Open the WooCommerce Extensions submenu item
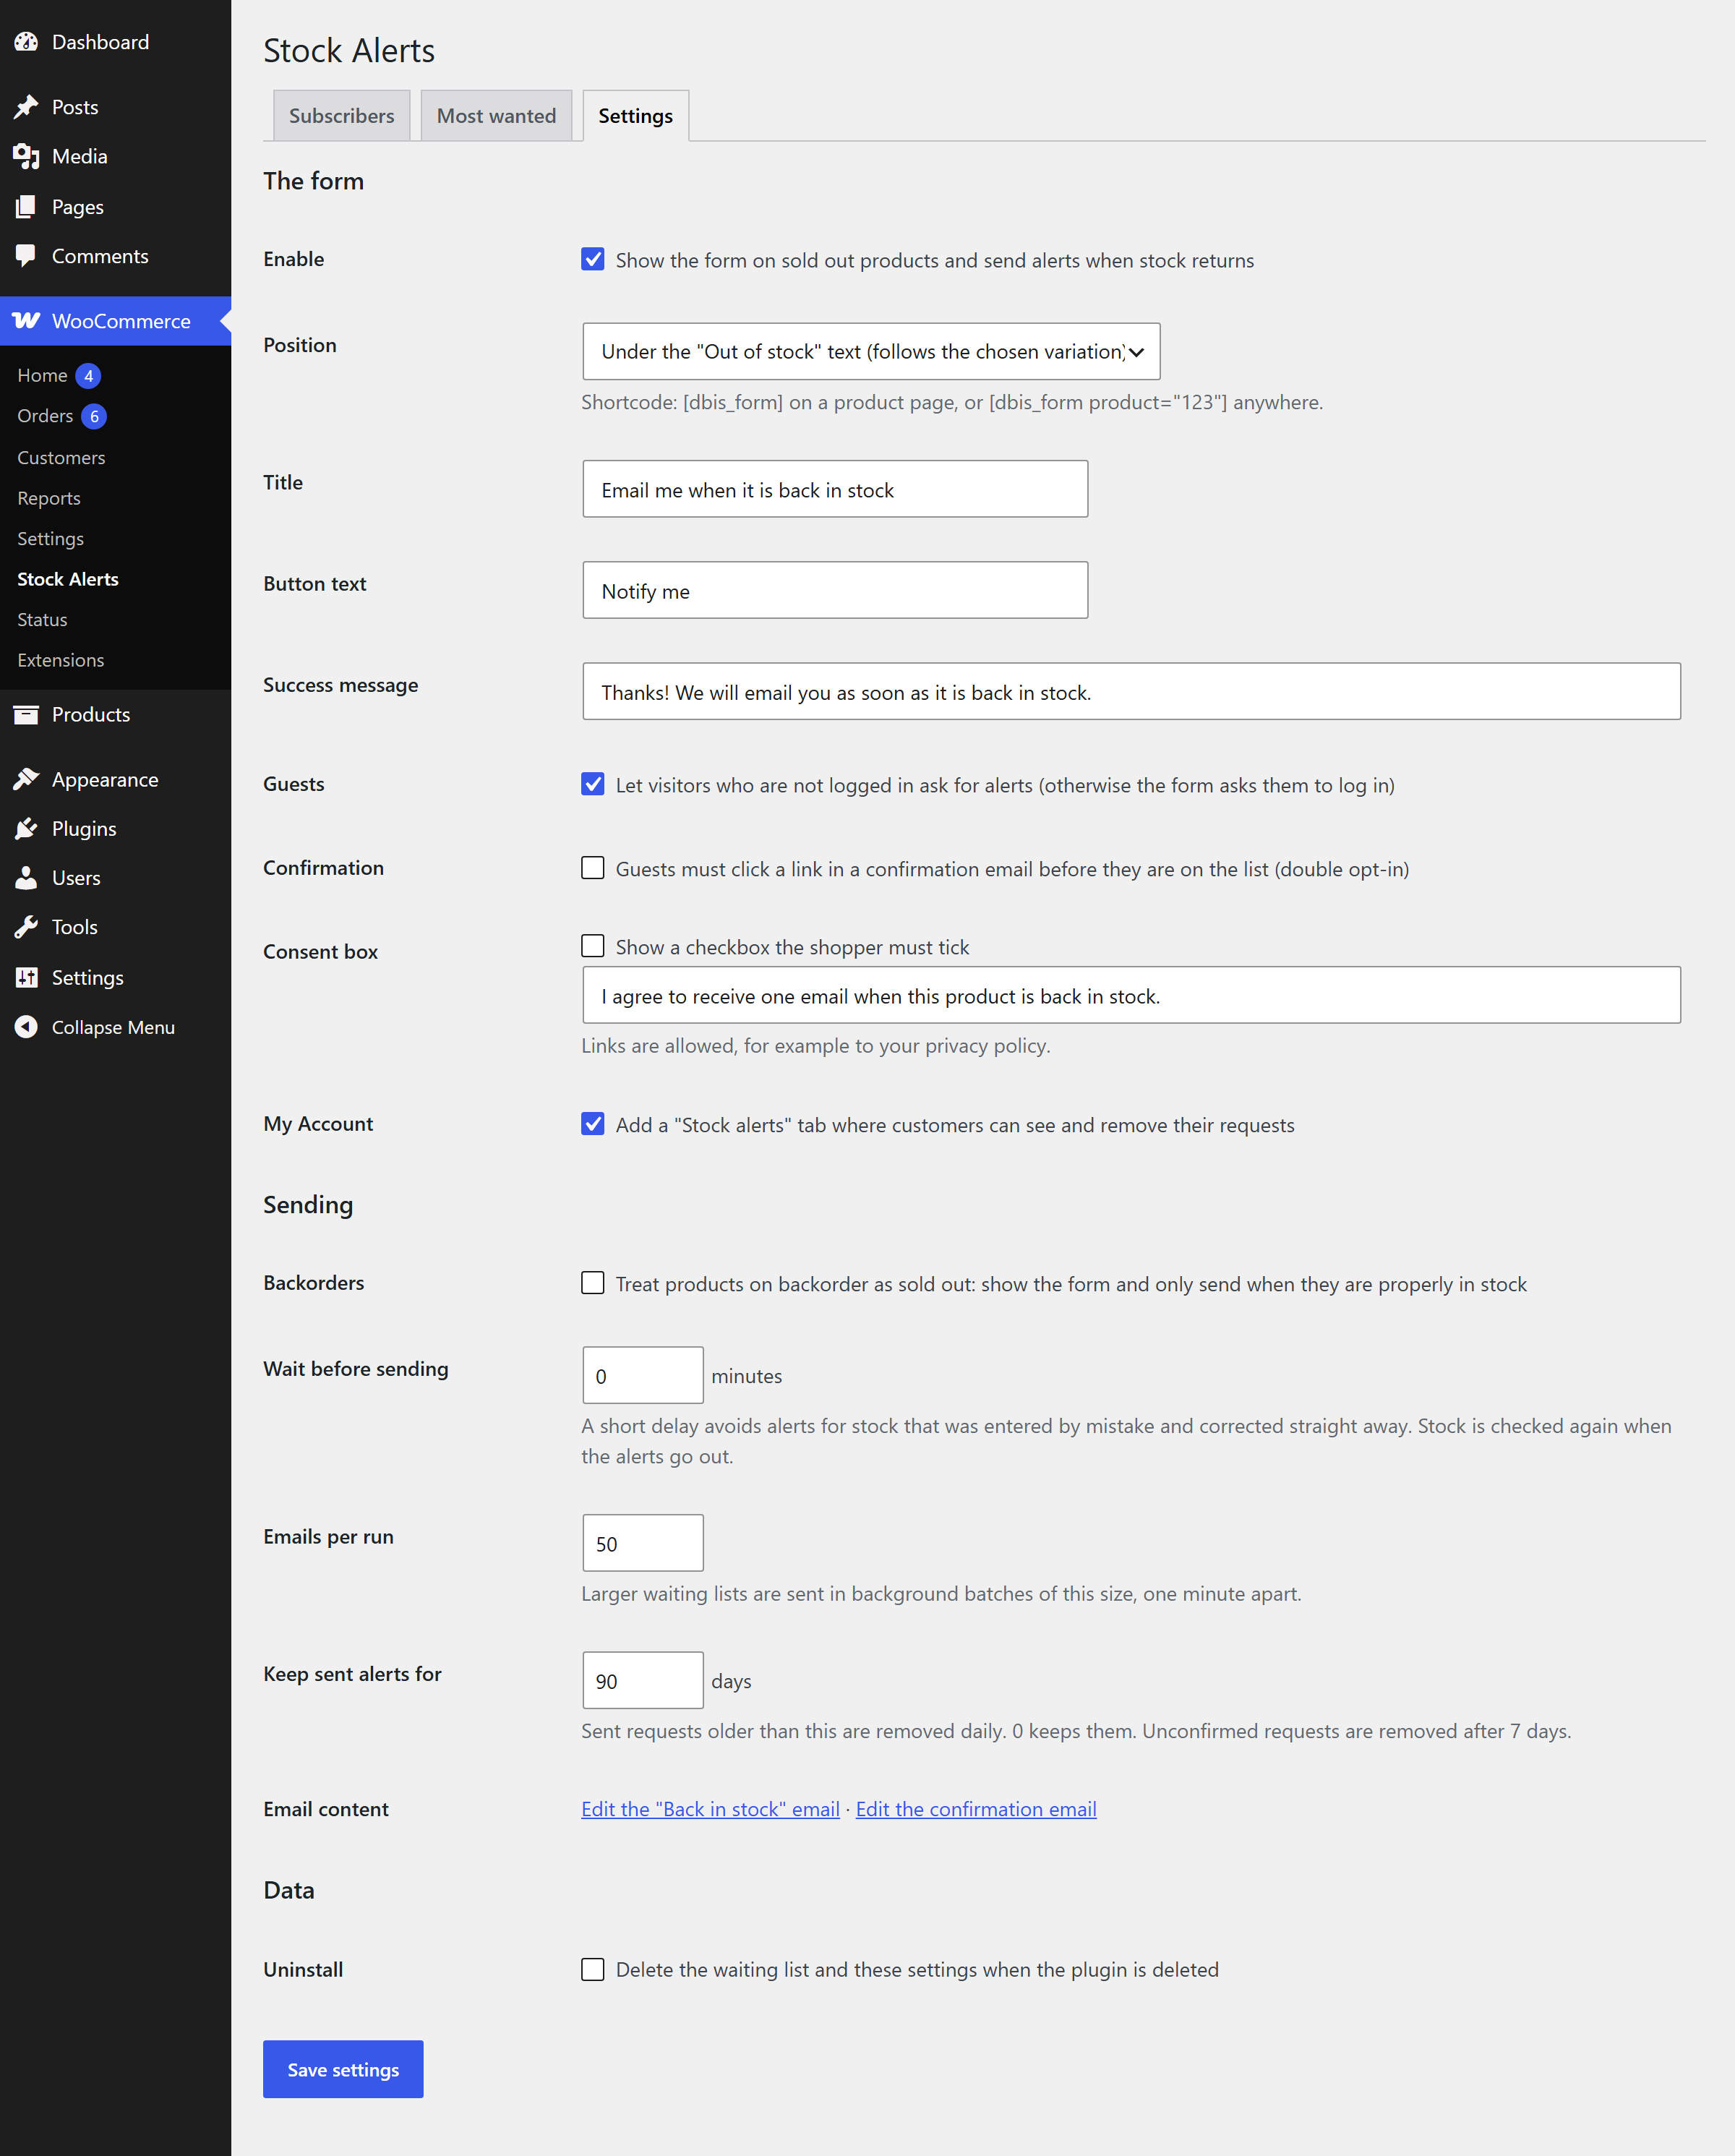This screenshot has width=1735, height=2156. click(x=61, y=660)
